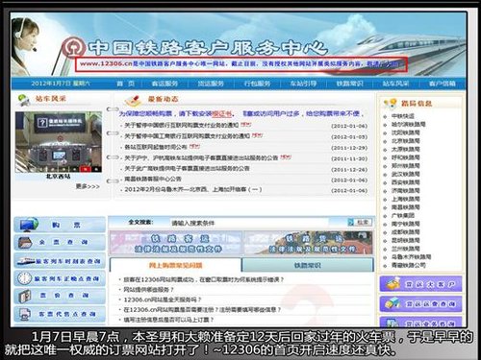Click the printer icon for 客票代售点查询
481x360 pixels.
point(25,314)
